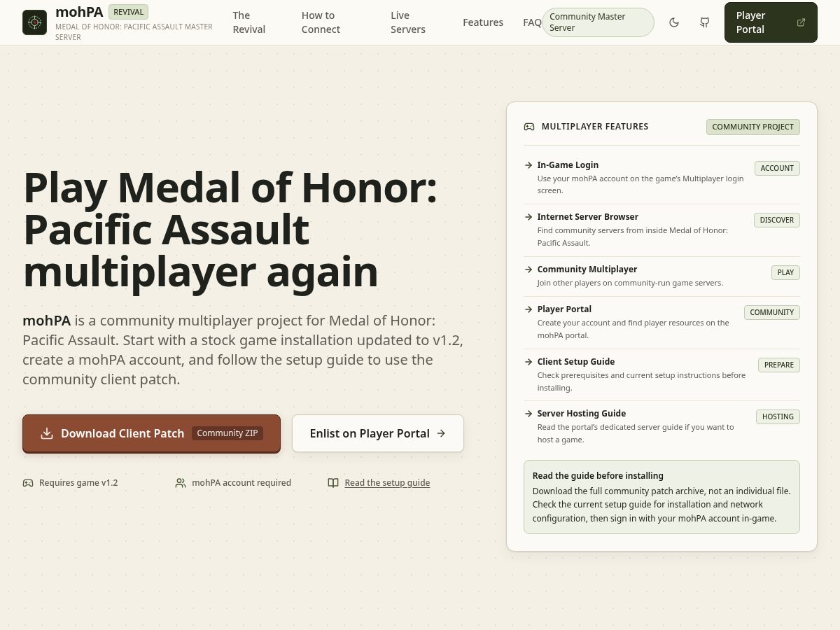Click the COMMUNITY PROJECT badge
Image resolution: width=840 pixels, height=630 pixels.
pos(753,127)
